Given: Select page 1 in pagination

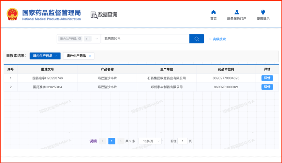Looking at the screenshot, I should (x=112, y=141).
